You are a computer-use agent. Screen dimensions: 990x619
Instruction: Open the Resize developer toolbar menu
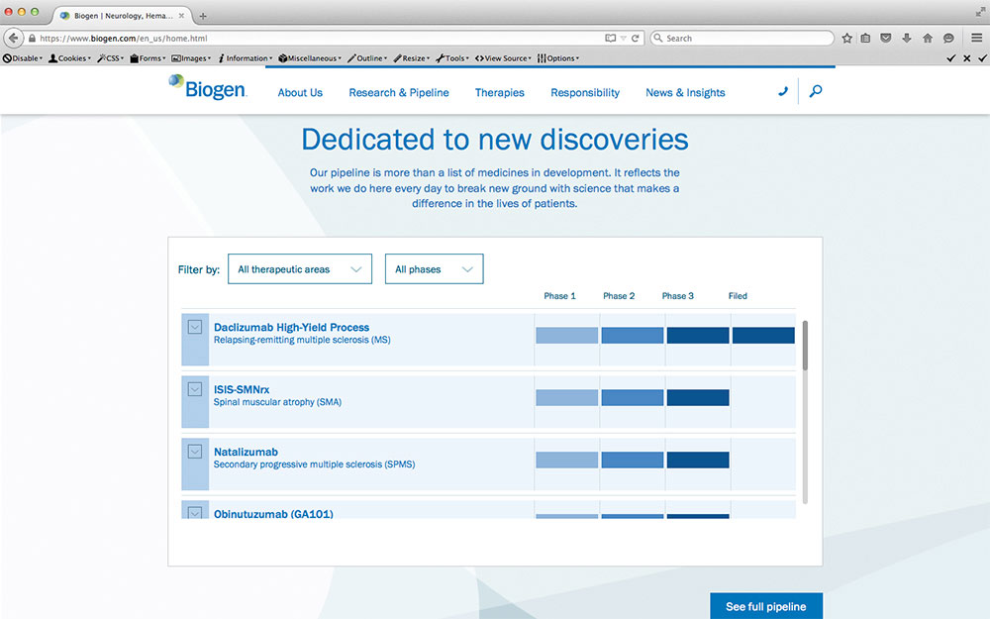pyautogui.click(x=411, y=58)
